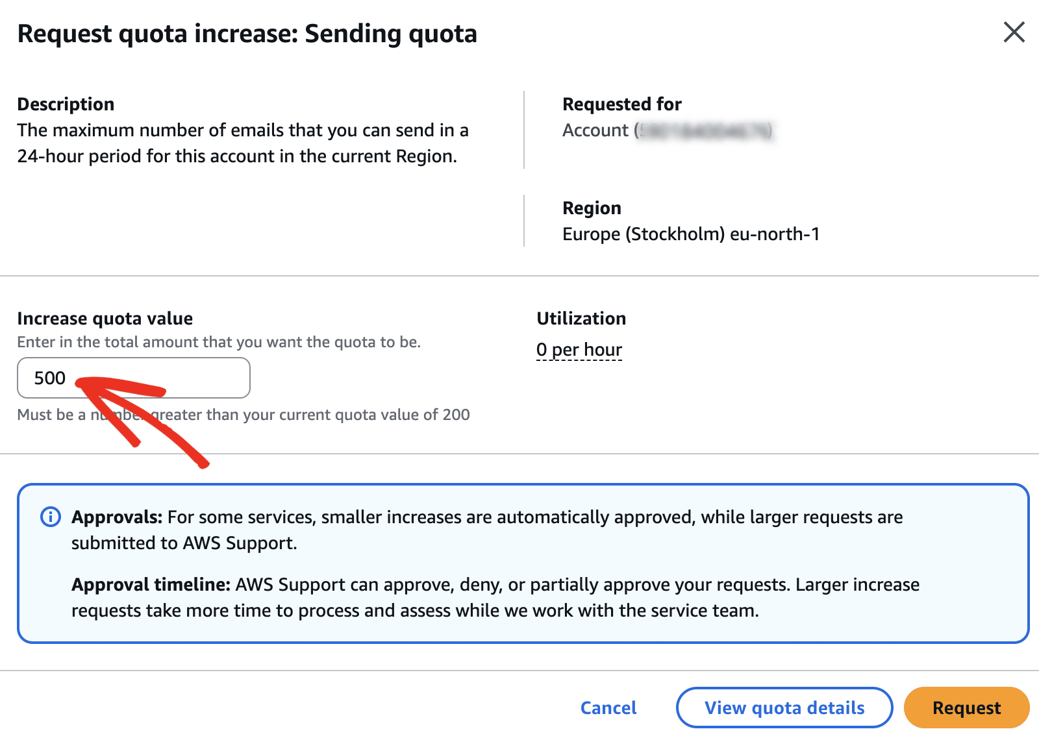Click the Increase quota value input field
1039x740 pixels.
(x=134, y=378)
